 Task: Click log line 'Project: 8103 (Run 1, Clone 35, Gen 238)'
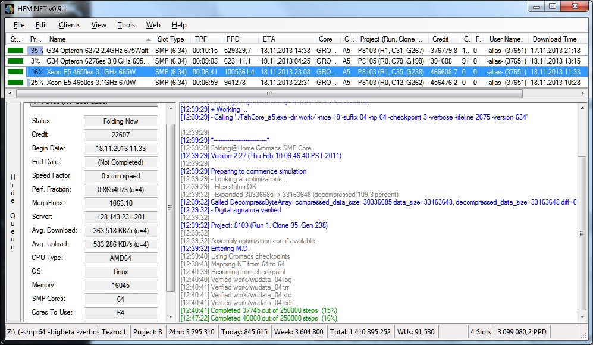(x=254, y=225)
